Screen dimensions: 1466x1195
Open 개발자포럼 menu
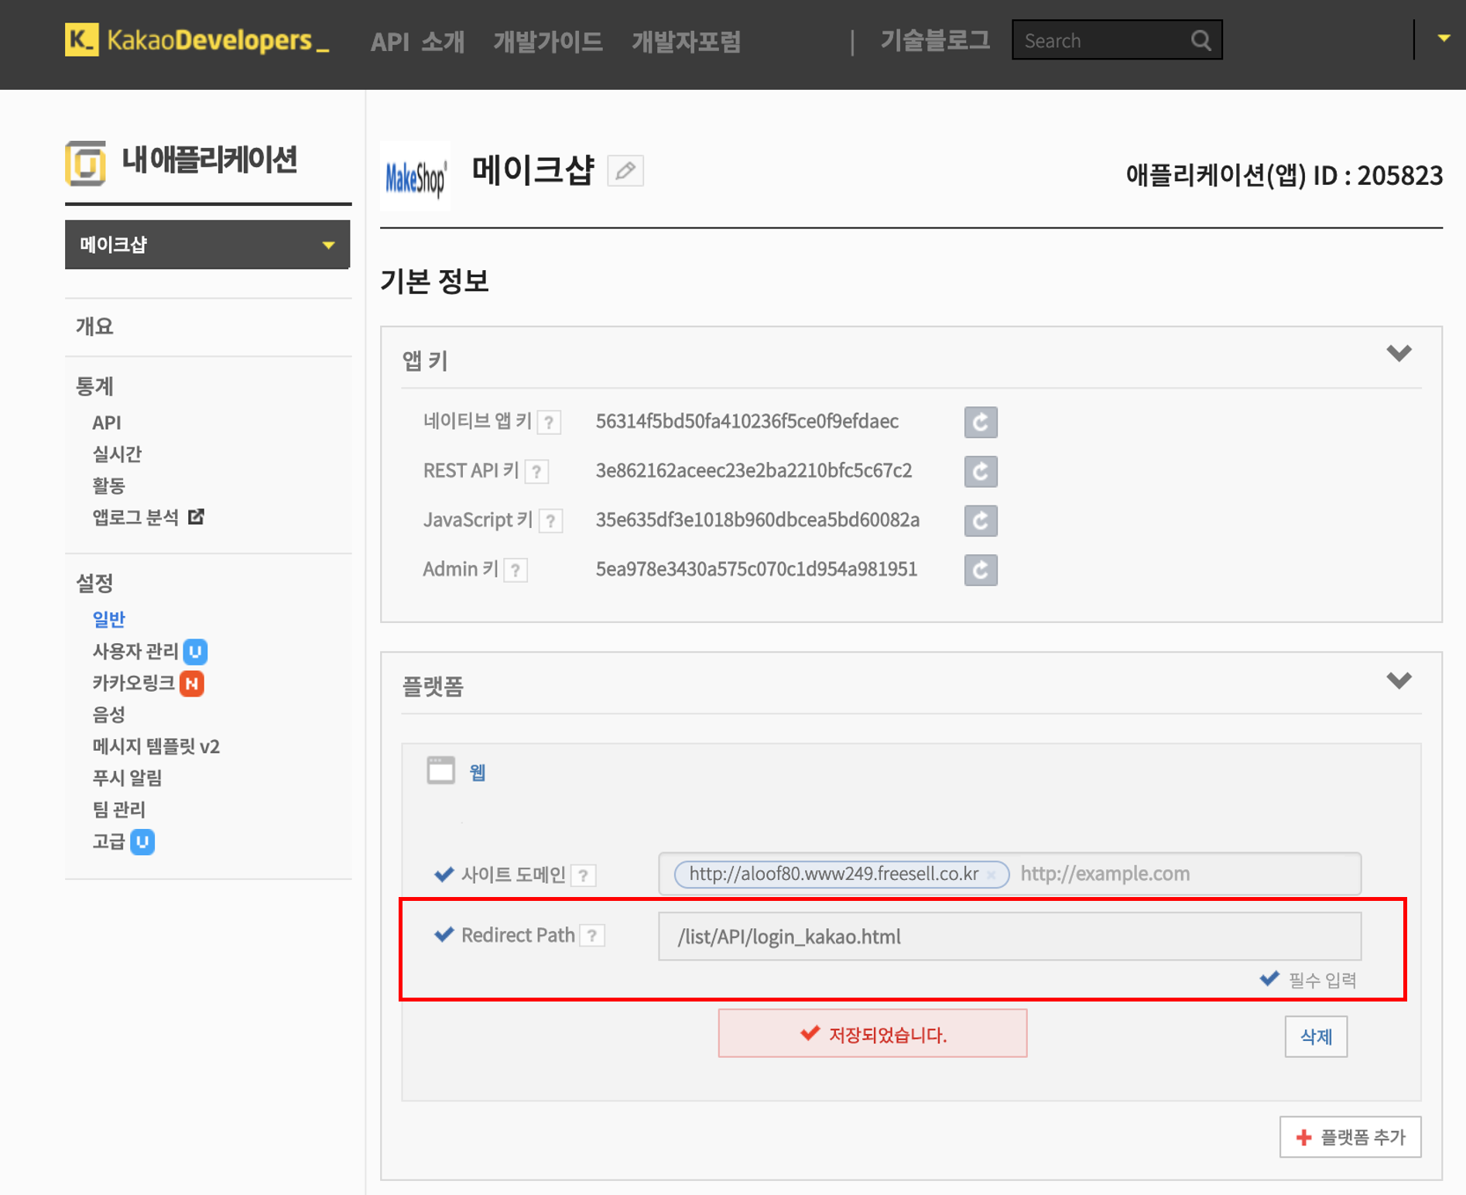click(686, 41)
